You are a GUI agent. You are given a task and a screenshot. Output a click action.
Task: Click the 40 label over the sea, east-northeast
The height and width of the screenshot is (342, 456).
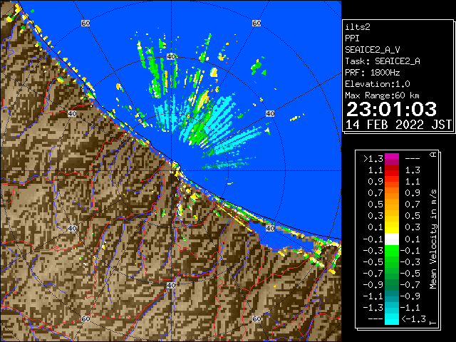(270, 114)
